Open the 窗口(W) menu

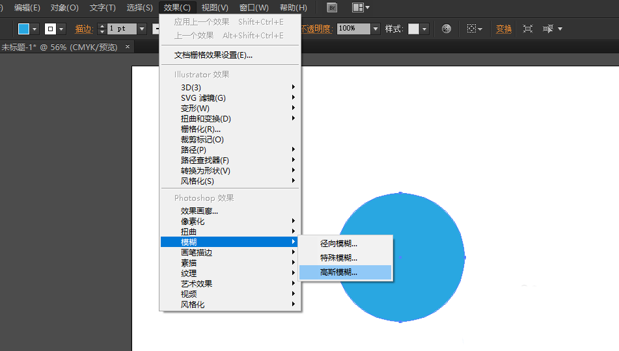(254, 8)
